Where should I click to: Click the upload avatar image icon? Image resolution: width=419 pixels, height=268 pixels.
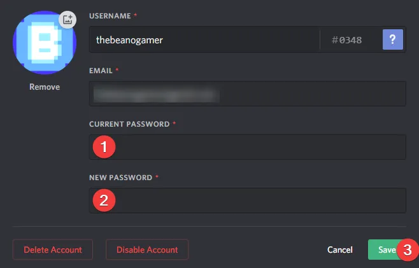(67, 19)
